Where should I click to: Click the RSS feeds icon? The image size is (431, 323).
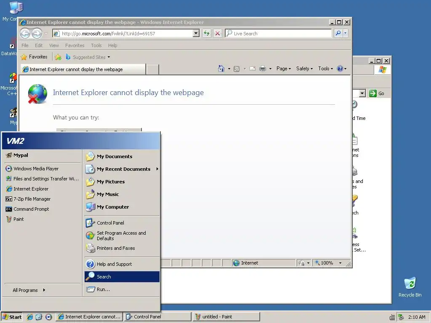coord(237,69)
